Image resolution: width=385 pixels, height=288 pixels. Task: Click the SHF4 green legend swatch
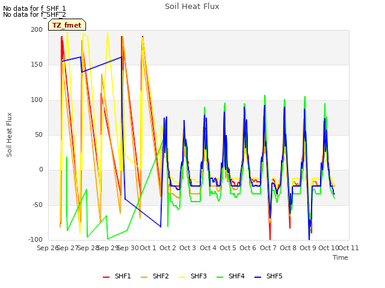point(220,277)
